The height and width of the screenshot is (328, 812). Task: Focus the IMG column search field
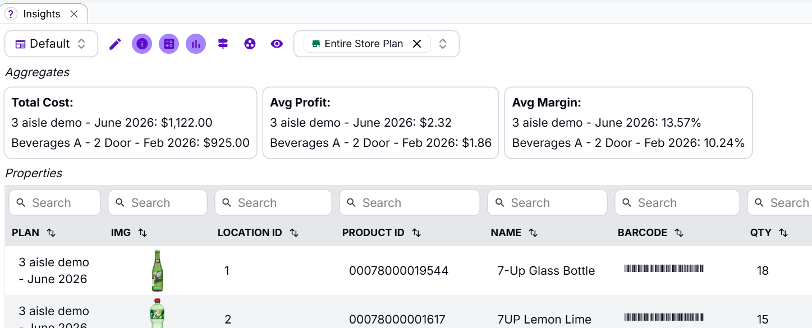point(158,202)
